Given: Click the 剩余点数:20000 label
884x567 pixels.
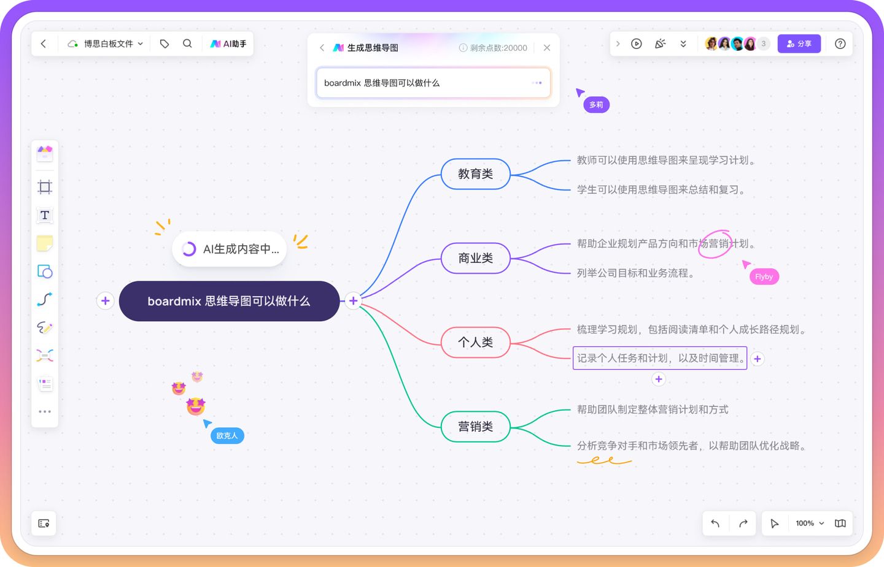Looking at the screenshot, I should pos(498,48).
